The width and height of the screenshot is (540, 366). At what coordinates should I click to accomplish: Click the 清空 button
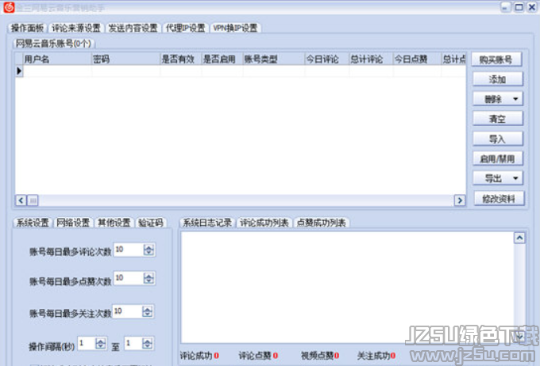(498, 119)
